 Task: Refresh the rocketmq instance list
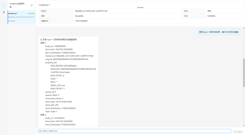click(x=31, y=5)
